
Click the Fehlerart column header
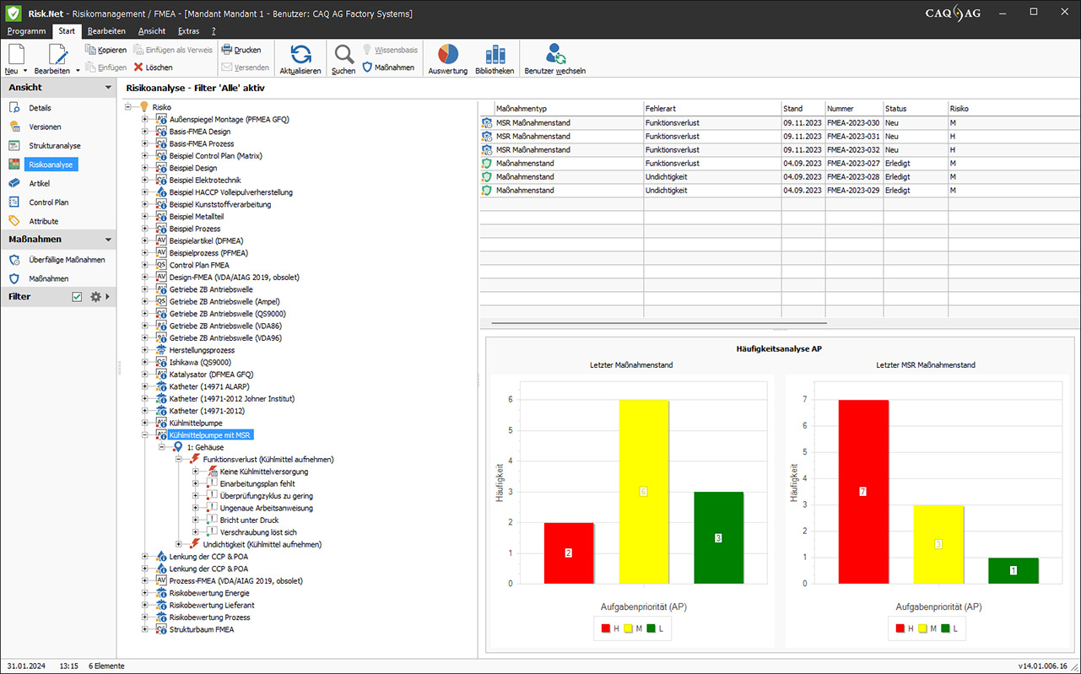[x=711, y=108]
